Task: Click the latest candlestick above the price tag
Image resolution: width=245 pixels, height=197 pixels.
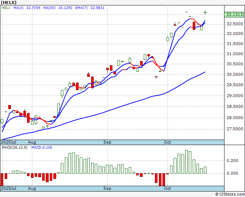Action: (205, 12)
